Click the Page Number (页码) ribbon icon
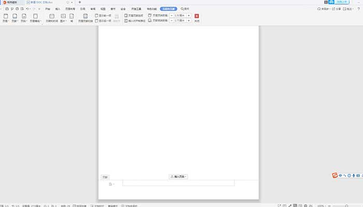 (23, 17)
